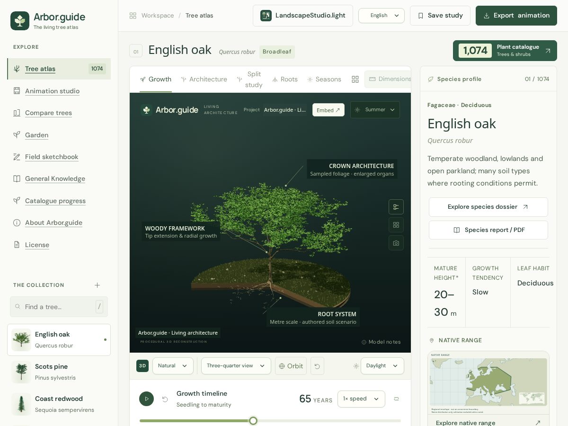Open Explore species dossier
The image size is (568, 426).
(488, 207)
